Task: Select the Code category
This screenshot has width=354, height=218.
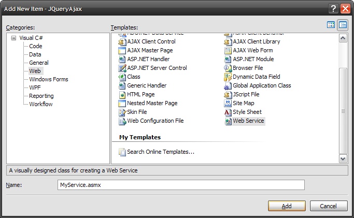Action: coord(36,46)
